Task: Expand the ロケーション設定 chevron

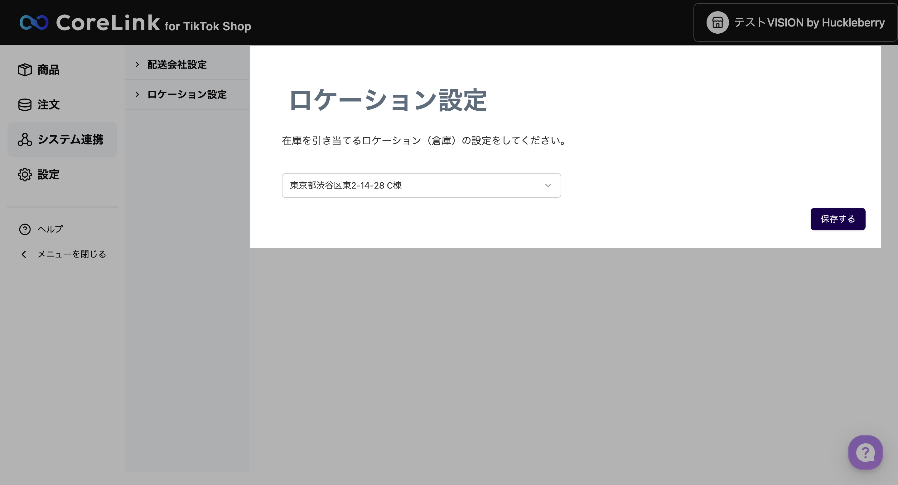Action: (137, 94)
